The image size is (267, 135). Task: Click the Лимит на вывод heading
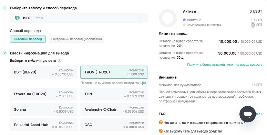[173, 33]
